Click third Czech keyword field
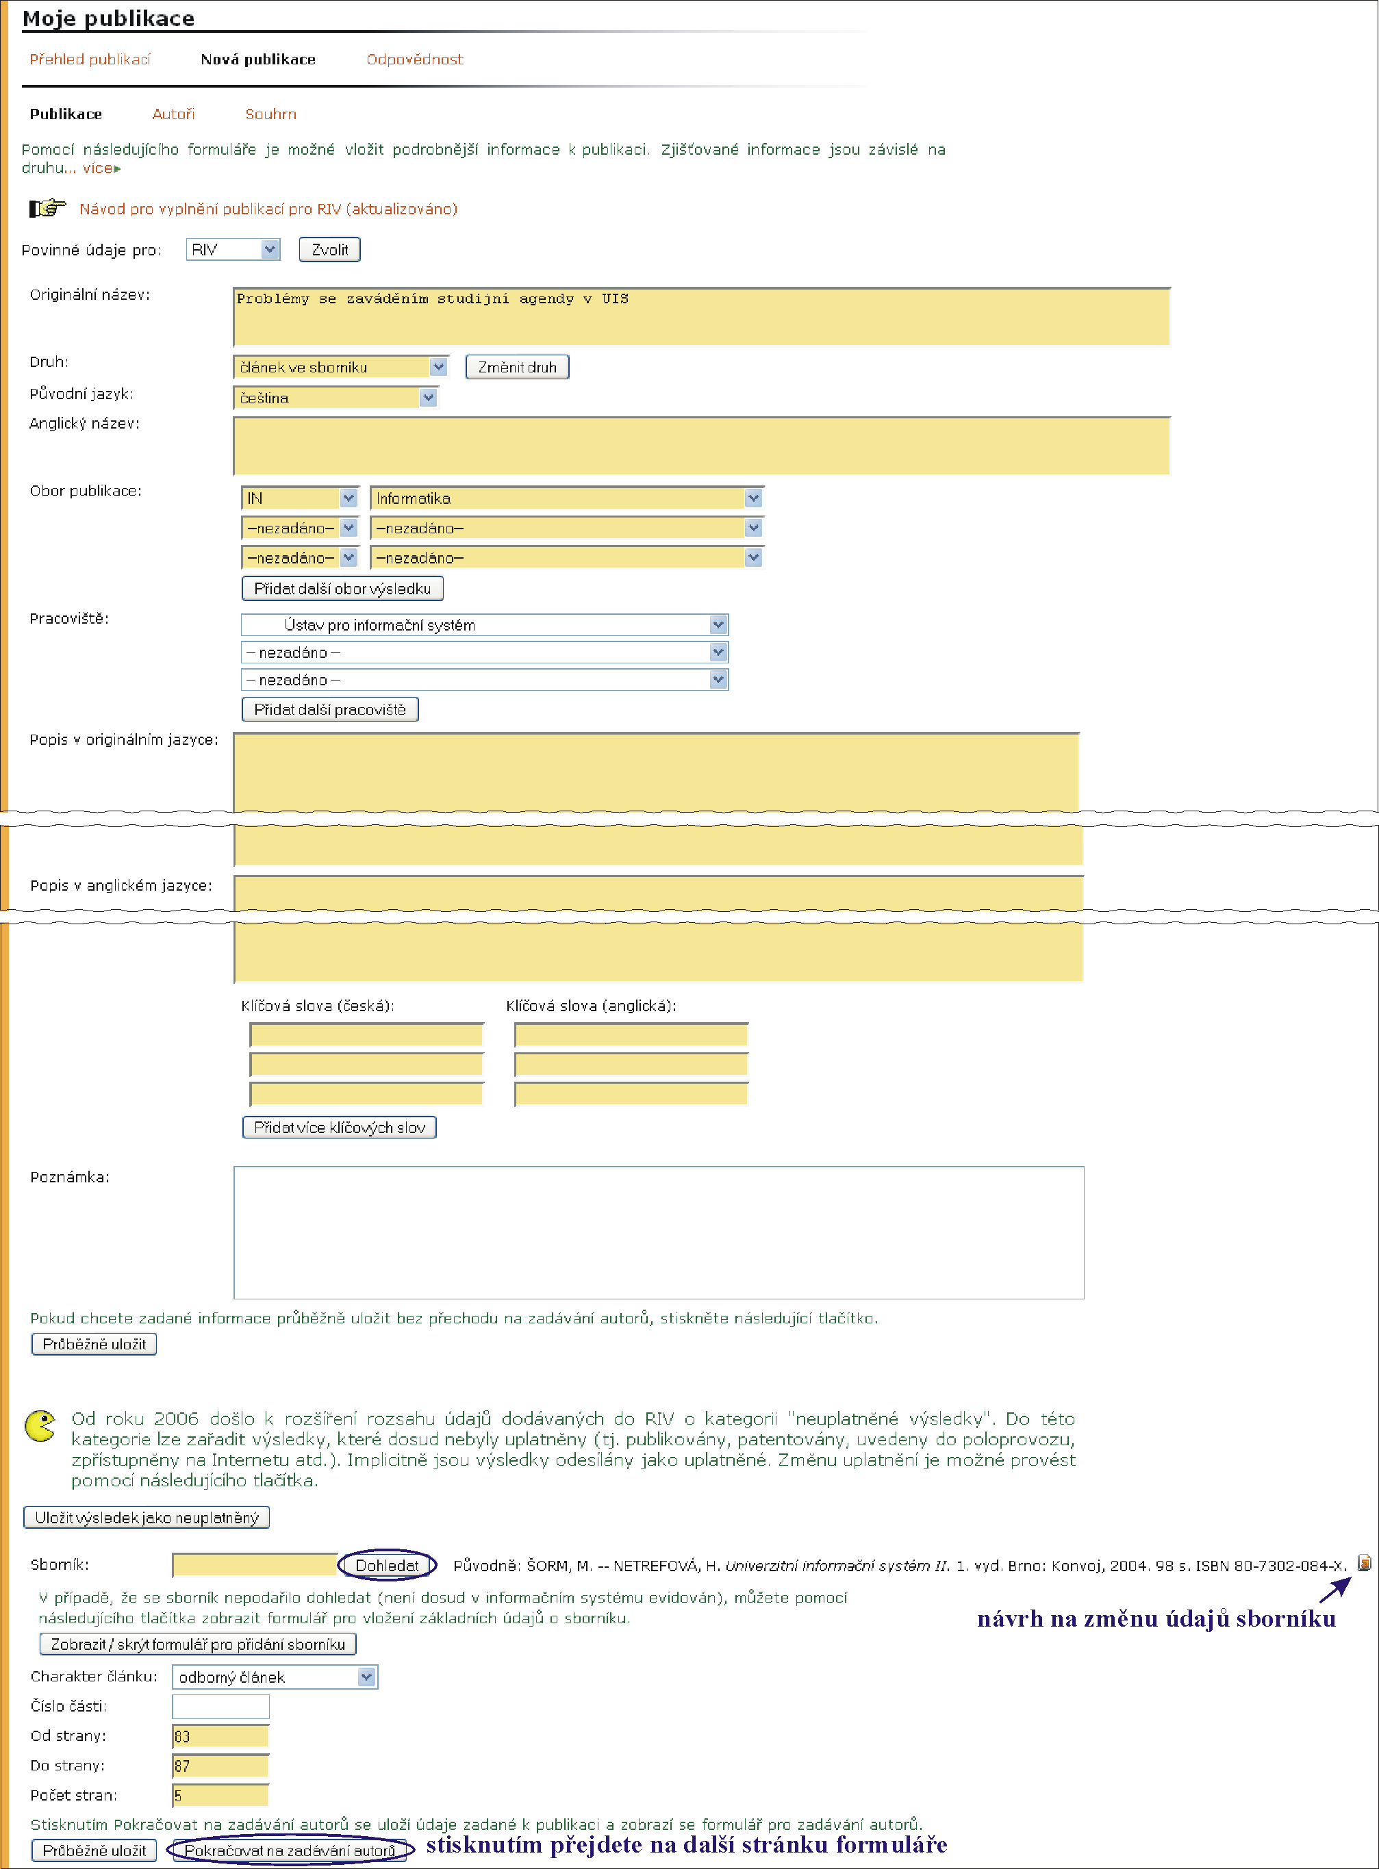Screen dimensions: 1379x1869 coord(366,1093)
